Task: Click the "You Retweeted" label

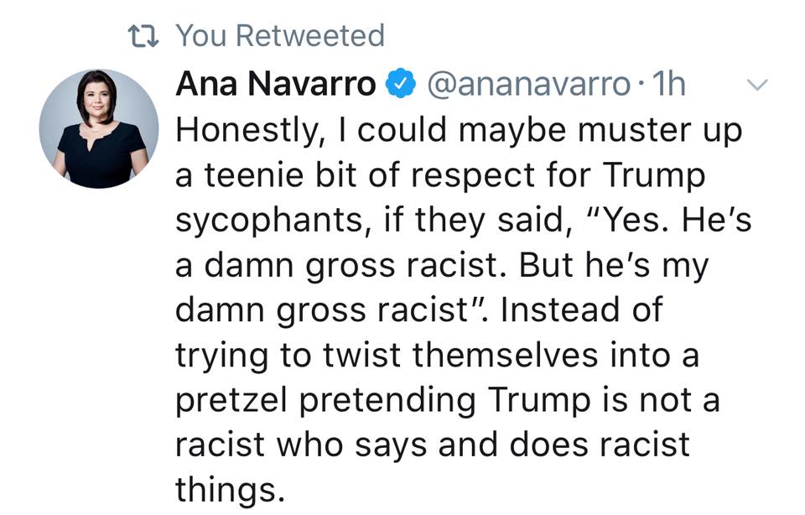Action: pyautogui.click(x=280, y=36)
